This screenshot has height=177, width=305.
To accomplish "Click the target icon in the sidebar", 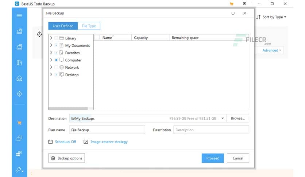I will tap(19, 94).
